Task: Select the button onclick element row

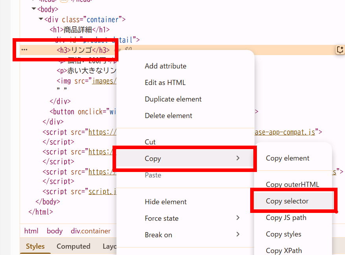Action: pos(83,112)
